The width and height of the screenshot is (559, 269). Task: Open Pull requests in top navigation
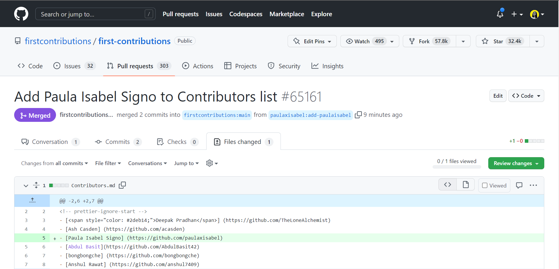pos(181,14)
